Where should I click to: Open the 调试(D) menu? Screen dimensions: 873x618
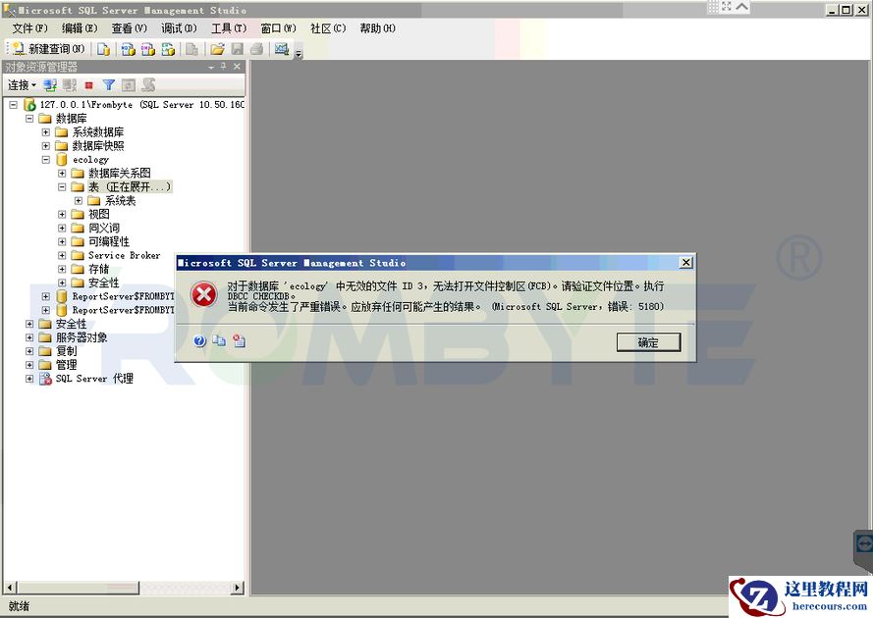click(179, 28)
